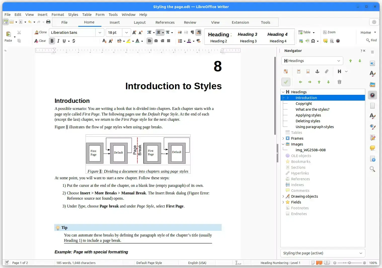Toggle Center paragraph alignment
Image resolution: width=382 pixels, height=268 pixels.
(x=156, y=41)
